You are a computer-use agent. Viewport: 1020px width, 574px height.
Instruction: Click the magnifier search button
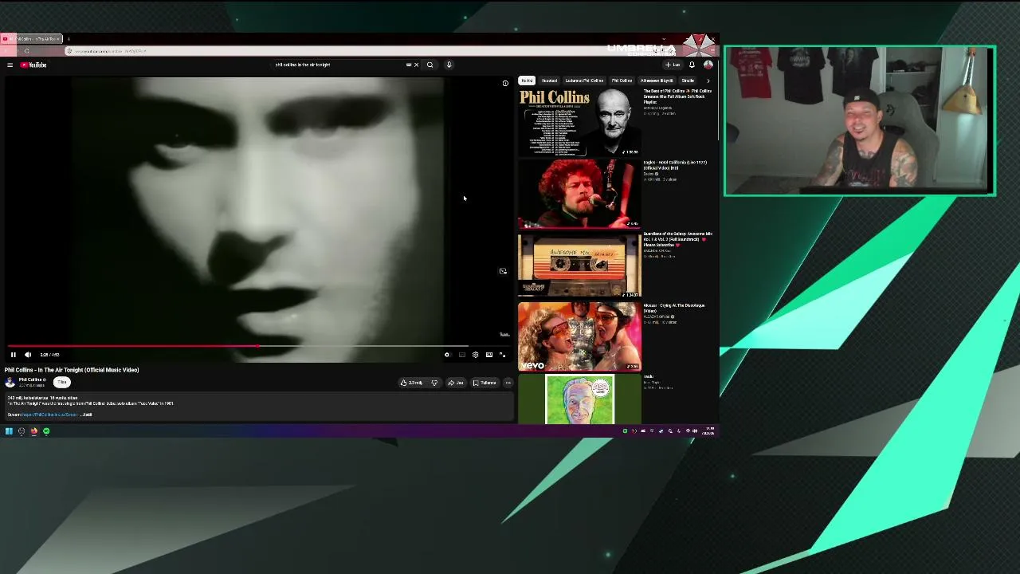pos(430,65)
